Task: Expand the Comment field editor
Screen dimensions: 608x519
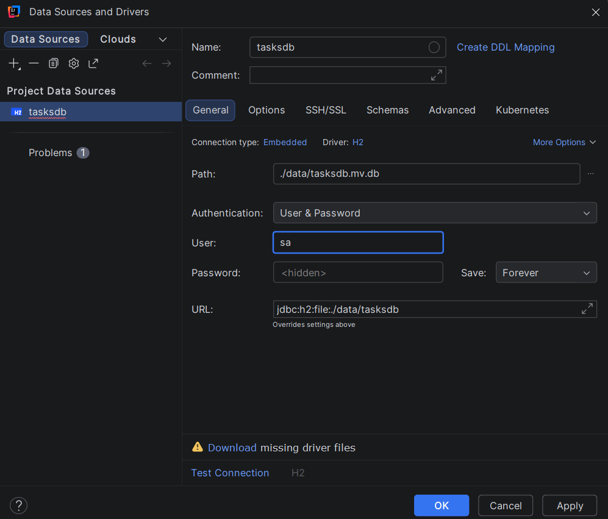Action: (x=437, y=75)
